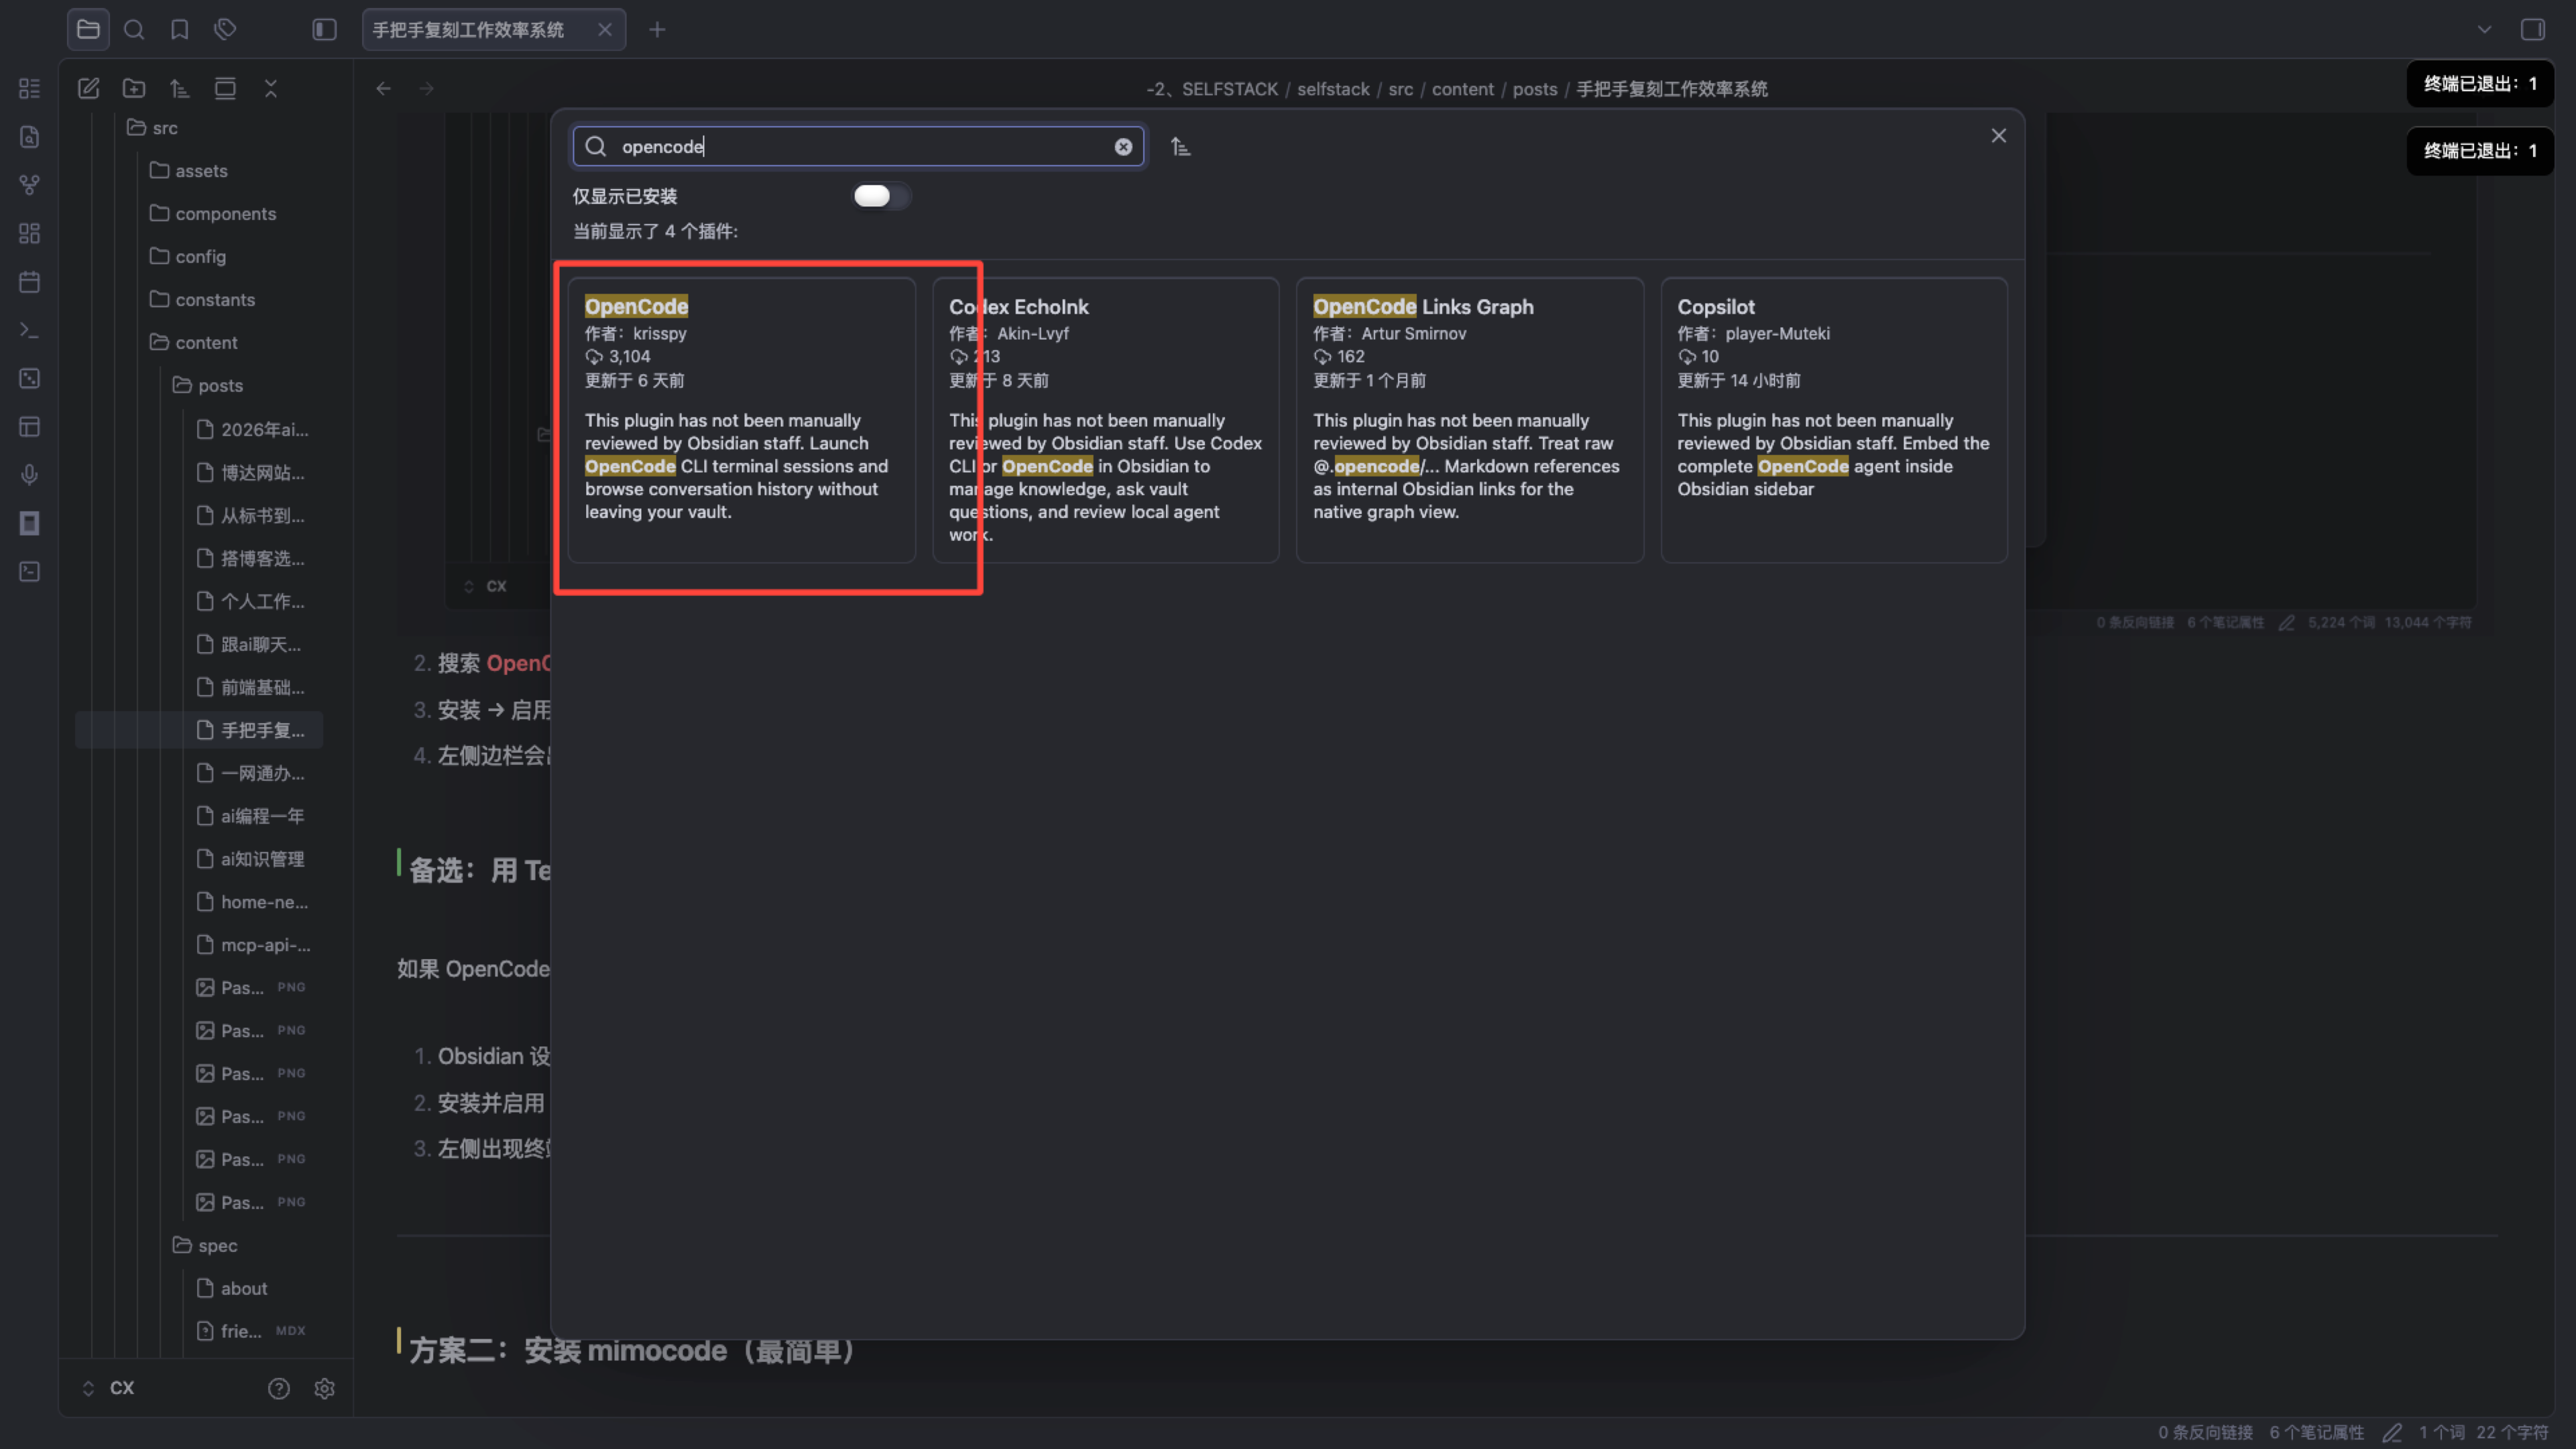This screenshot has width=2576, height=1449.
Task: Open settings gear in vault footer
Action: [x=324, y=1388]
